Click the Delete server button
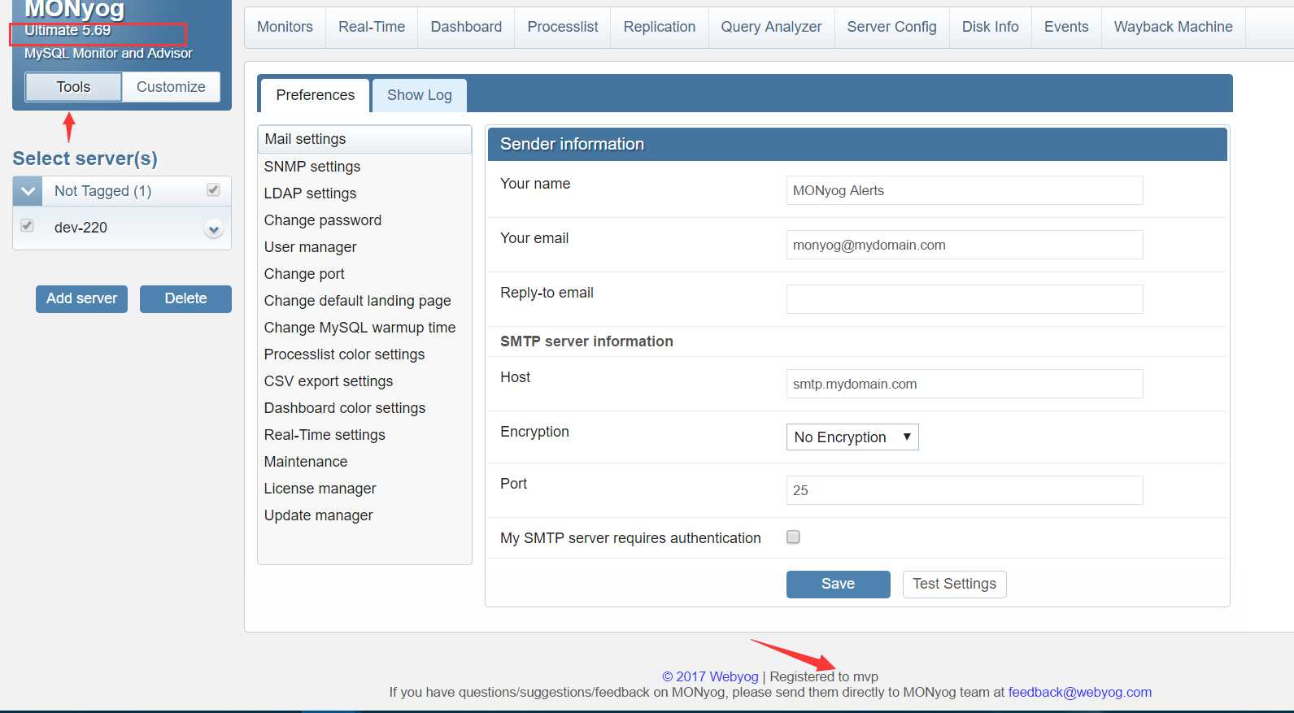The height and width of the screenshot is (713, 1294). tap(185, 298)
